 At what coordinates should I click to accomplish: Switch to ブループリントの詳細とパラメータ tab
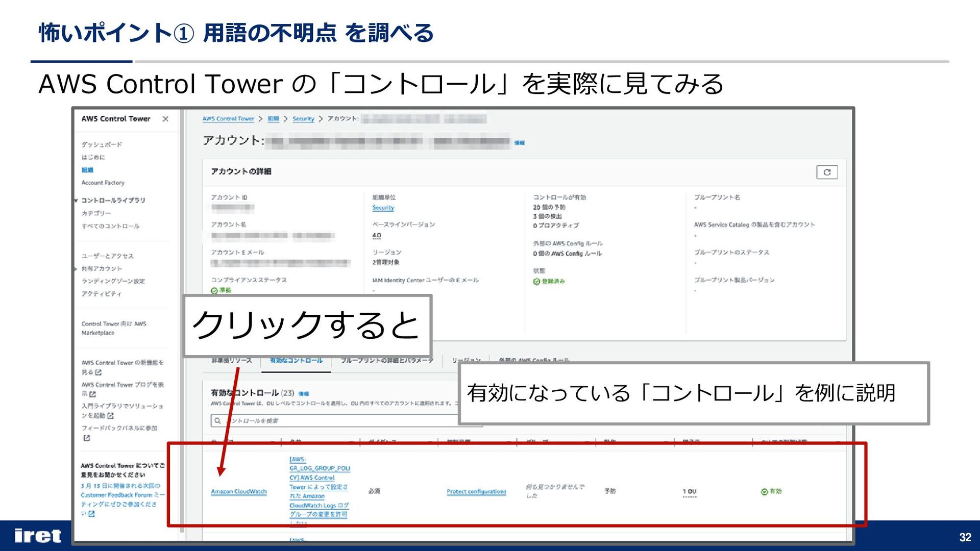387,360
